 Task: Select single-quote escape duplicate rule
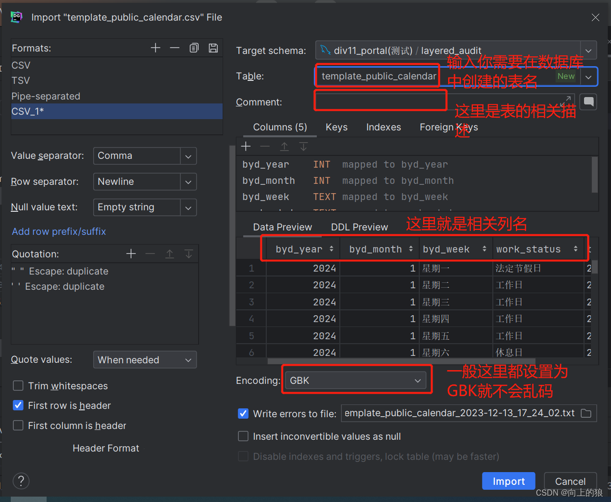tap(105, 286)
